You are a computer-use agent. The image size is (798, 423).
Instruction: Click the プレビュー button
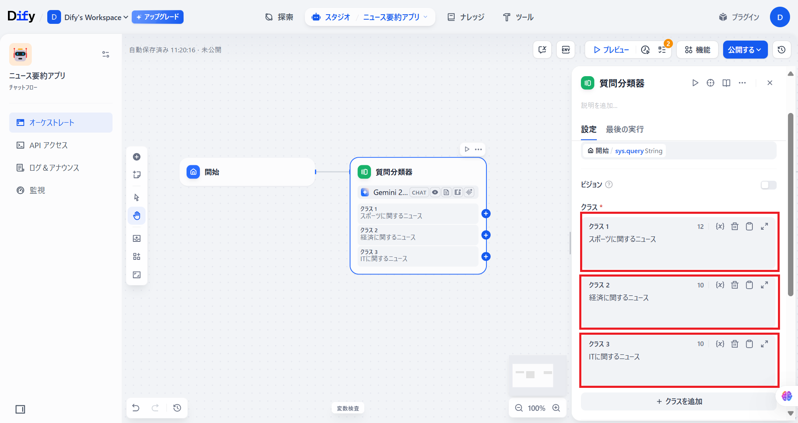pyautogui.click(x=611, y=50)
